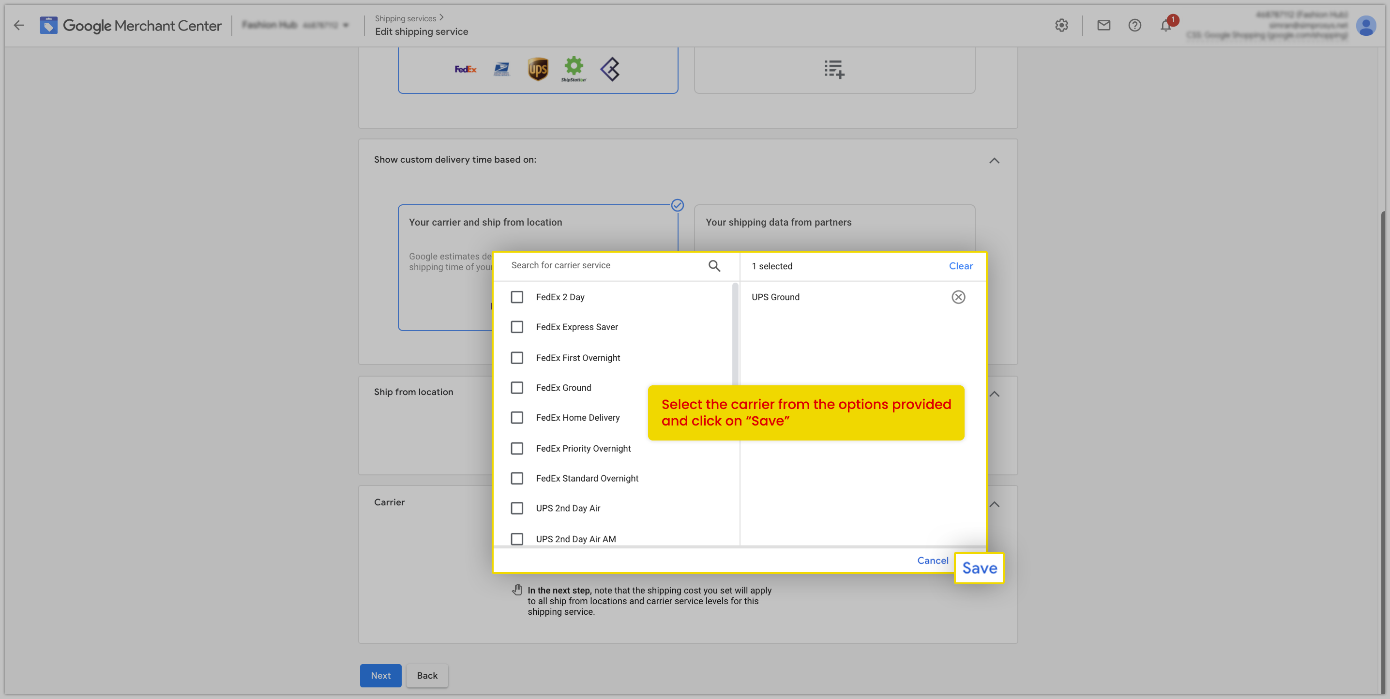Click the '1 selected' label

(x=771, y=266)
